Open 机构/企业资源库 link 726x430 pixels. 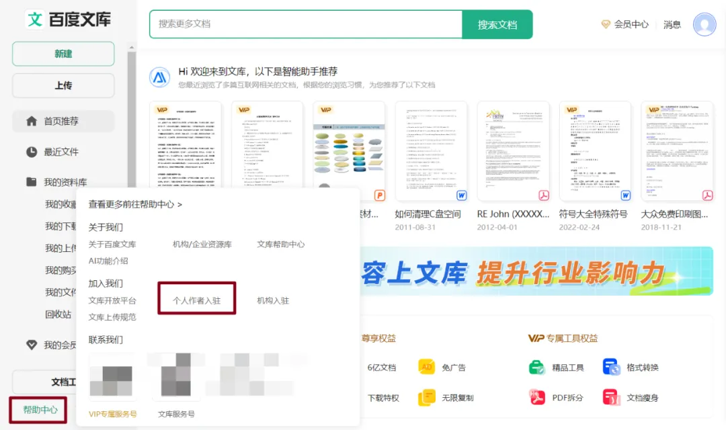pyautogui.click(x=202, y=244)
